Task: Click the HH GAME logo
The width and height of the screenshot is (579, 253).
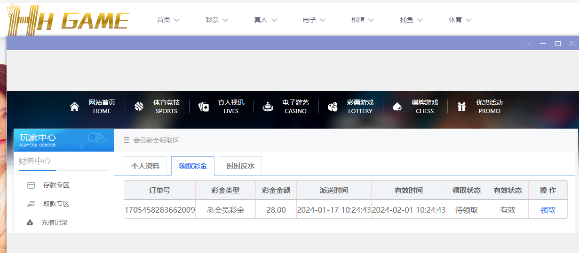Action: click(68, 20)
